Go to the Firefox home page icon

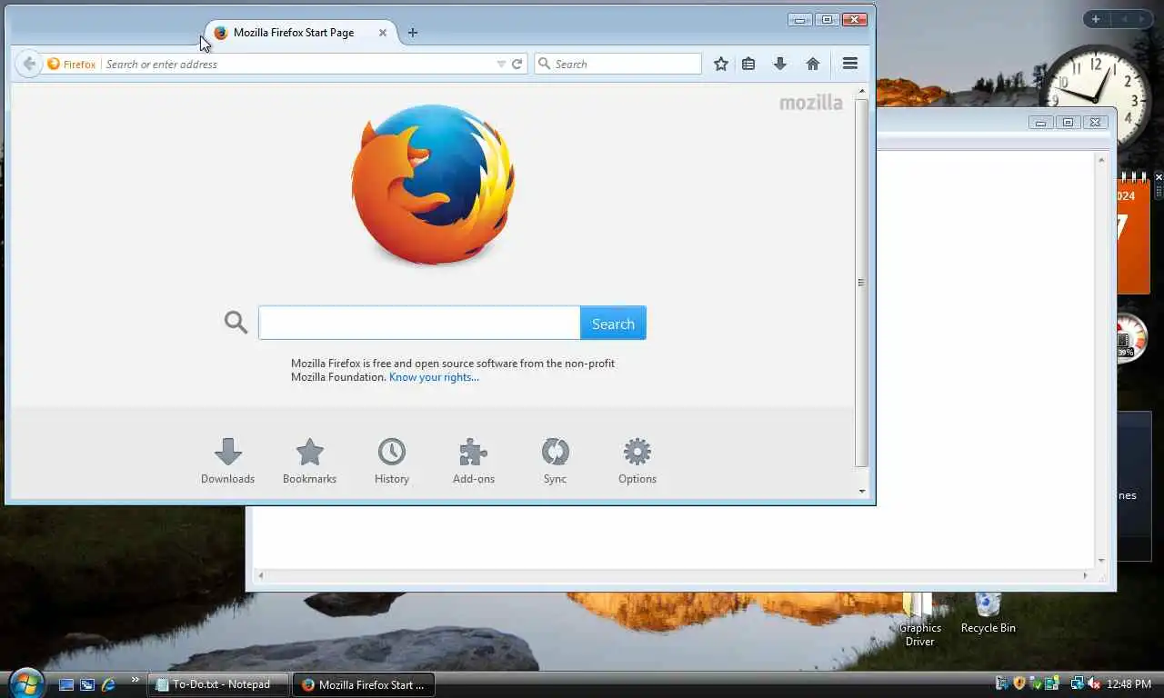813,64
